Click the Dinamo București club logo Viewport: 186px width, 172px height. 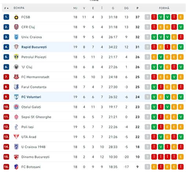point(16,157)
